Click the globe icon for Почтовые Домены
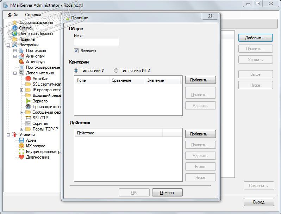The width and height of the screenshot is (281, 214). coord(14,34)
